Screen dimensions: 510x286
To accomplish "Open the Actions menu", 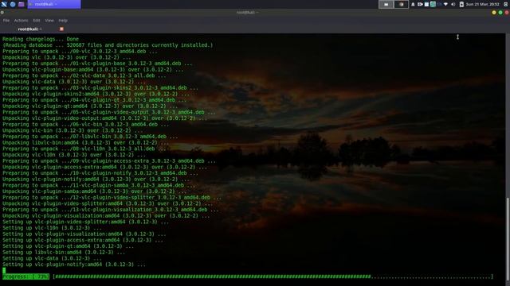I will point(21,21).
